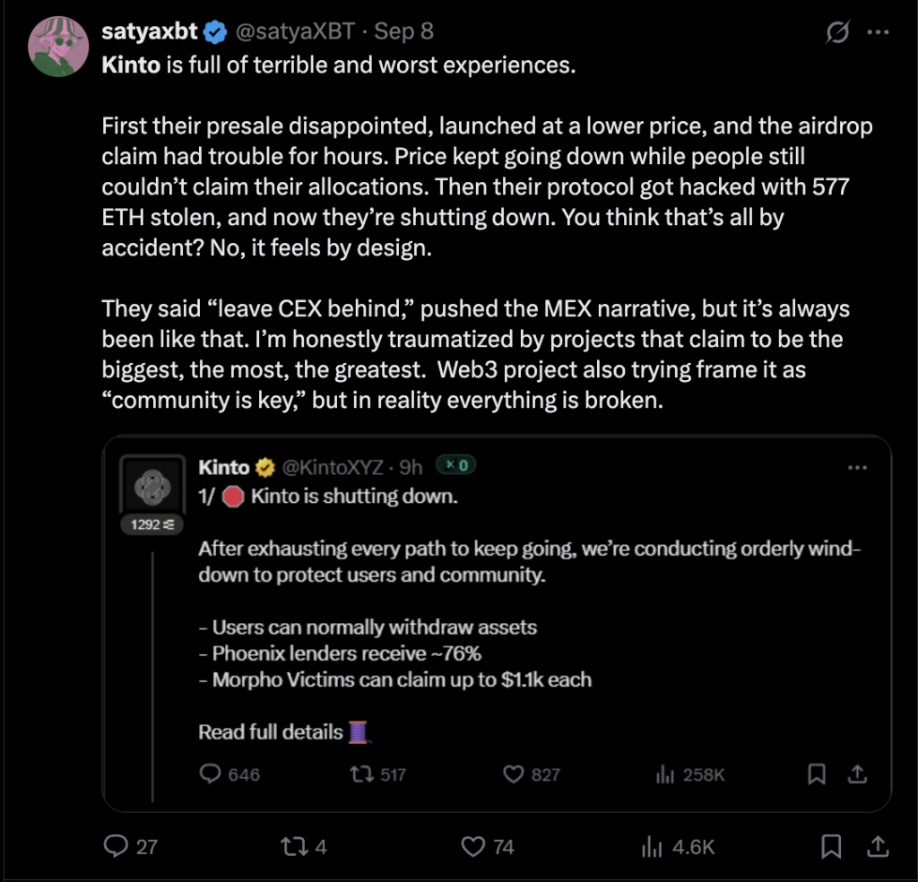Like satyaxbt's post
This screenshot has height=882, width=918.
tap(472, 845)
